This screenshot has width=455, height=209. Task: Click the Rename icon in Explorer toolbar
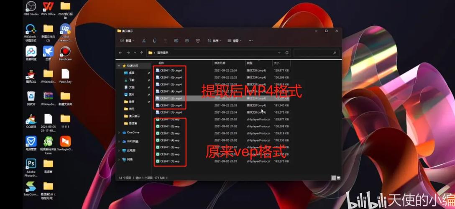pyautogui.click(x=176, y=41)
